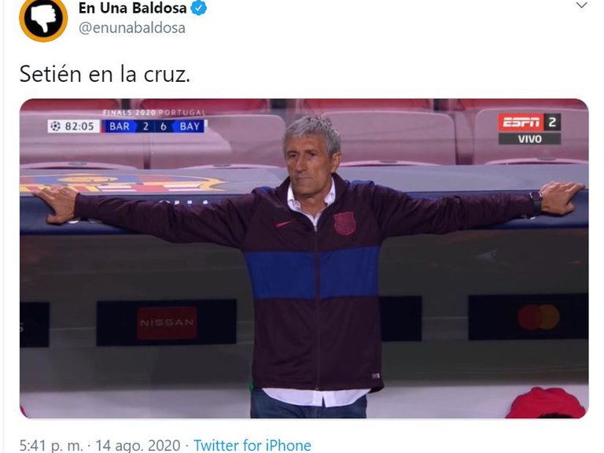
Task: Click the Nike swoosh on the jacket
Action: (284, 224)
